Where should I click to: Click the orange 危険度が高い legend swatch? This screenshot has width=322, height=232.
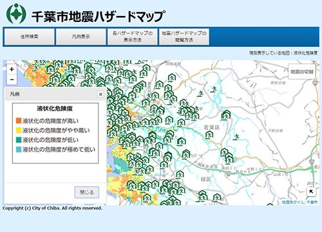[19, 121]
